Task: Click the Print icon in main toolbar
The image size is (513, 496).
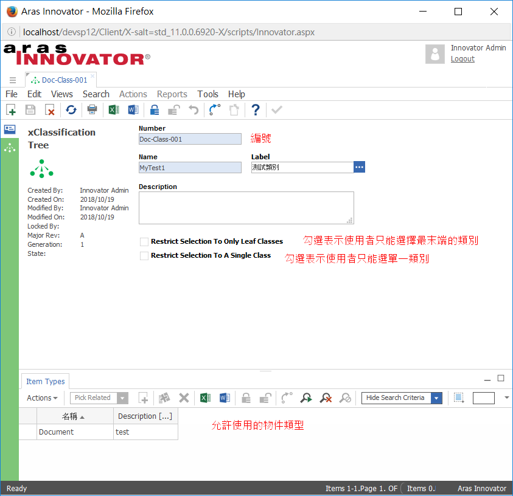Action: click(x=92, y=110)
